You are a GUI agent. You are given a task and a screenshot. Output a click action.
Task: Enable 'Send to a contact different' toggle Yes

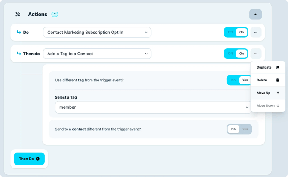tap(245, 129)
